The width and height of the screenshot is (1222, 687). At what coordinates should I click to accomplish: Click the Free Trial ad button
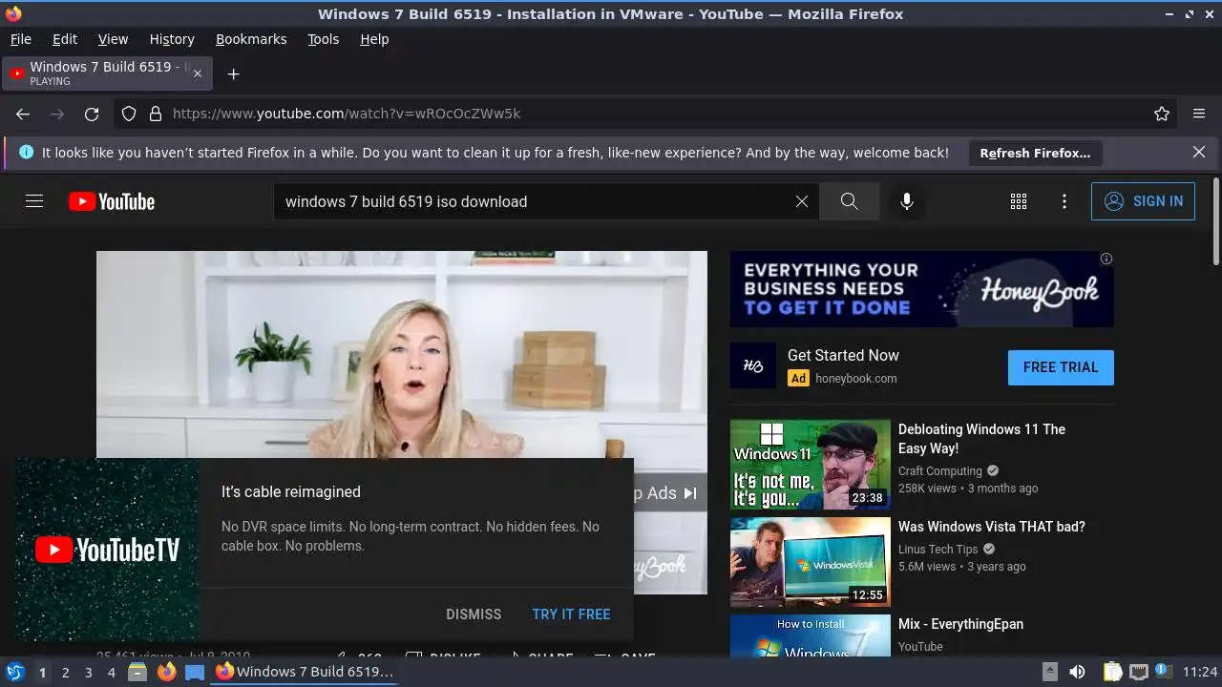[x=1061, y=367]
